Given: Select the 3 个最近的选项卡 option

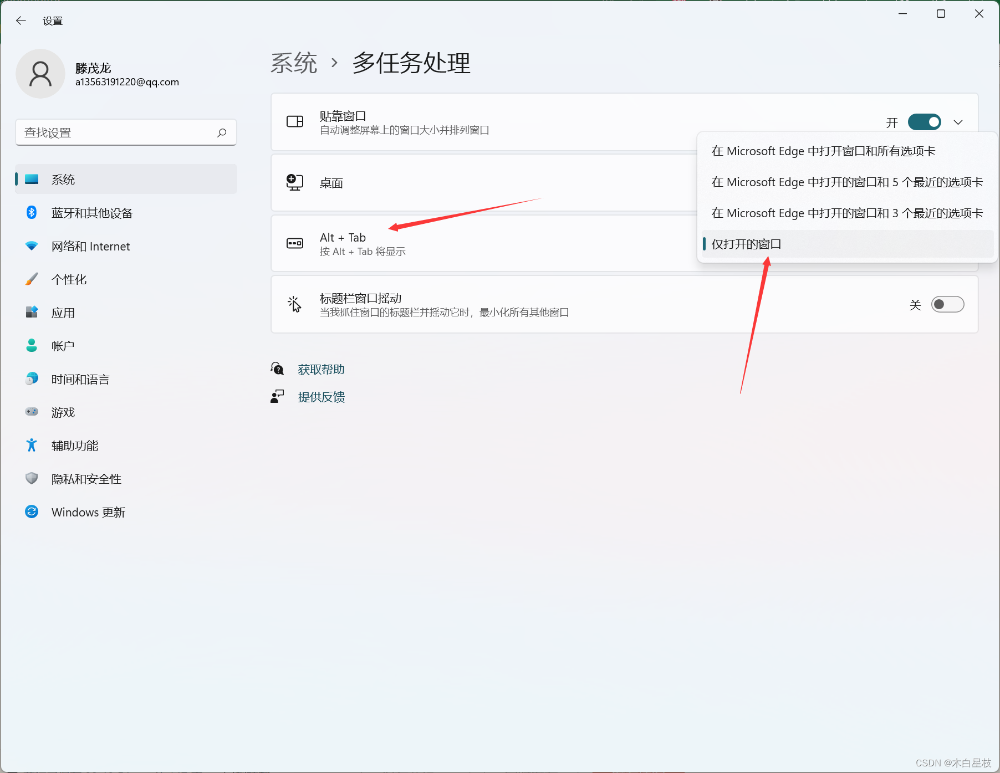Looking at the screenshot, I should coord(848,213).
